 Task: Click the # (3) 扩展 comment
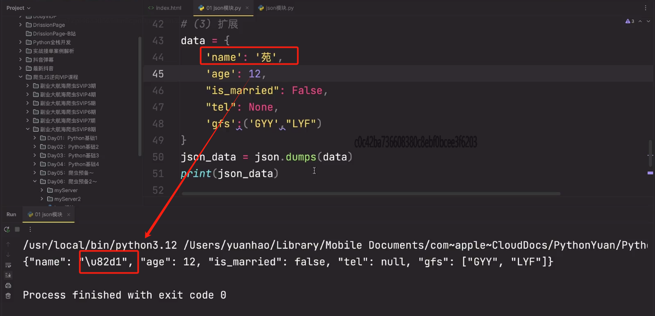[210, 24]
